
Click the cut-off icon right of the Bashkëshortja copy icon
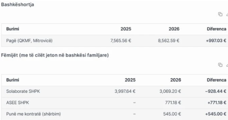pos(227,14)
